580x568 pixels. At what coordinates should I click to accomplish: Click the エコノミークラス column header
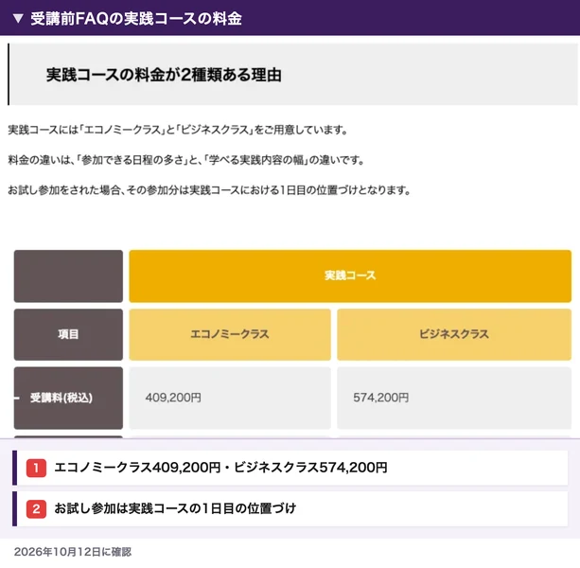click(230, 334)
